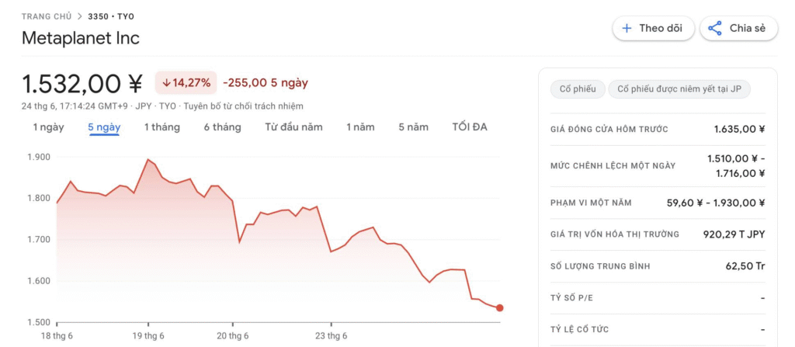
Task: Select the TỐI ĐA range tab
Action: pyautogui.click(x=470, y=127)
